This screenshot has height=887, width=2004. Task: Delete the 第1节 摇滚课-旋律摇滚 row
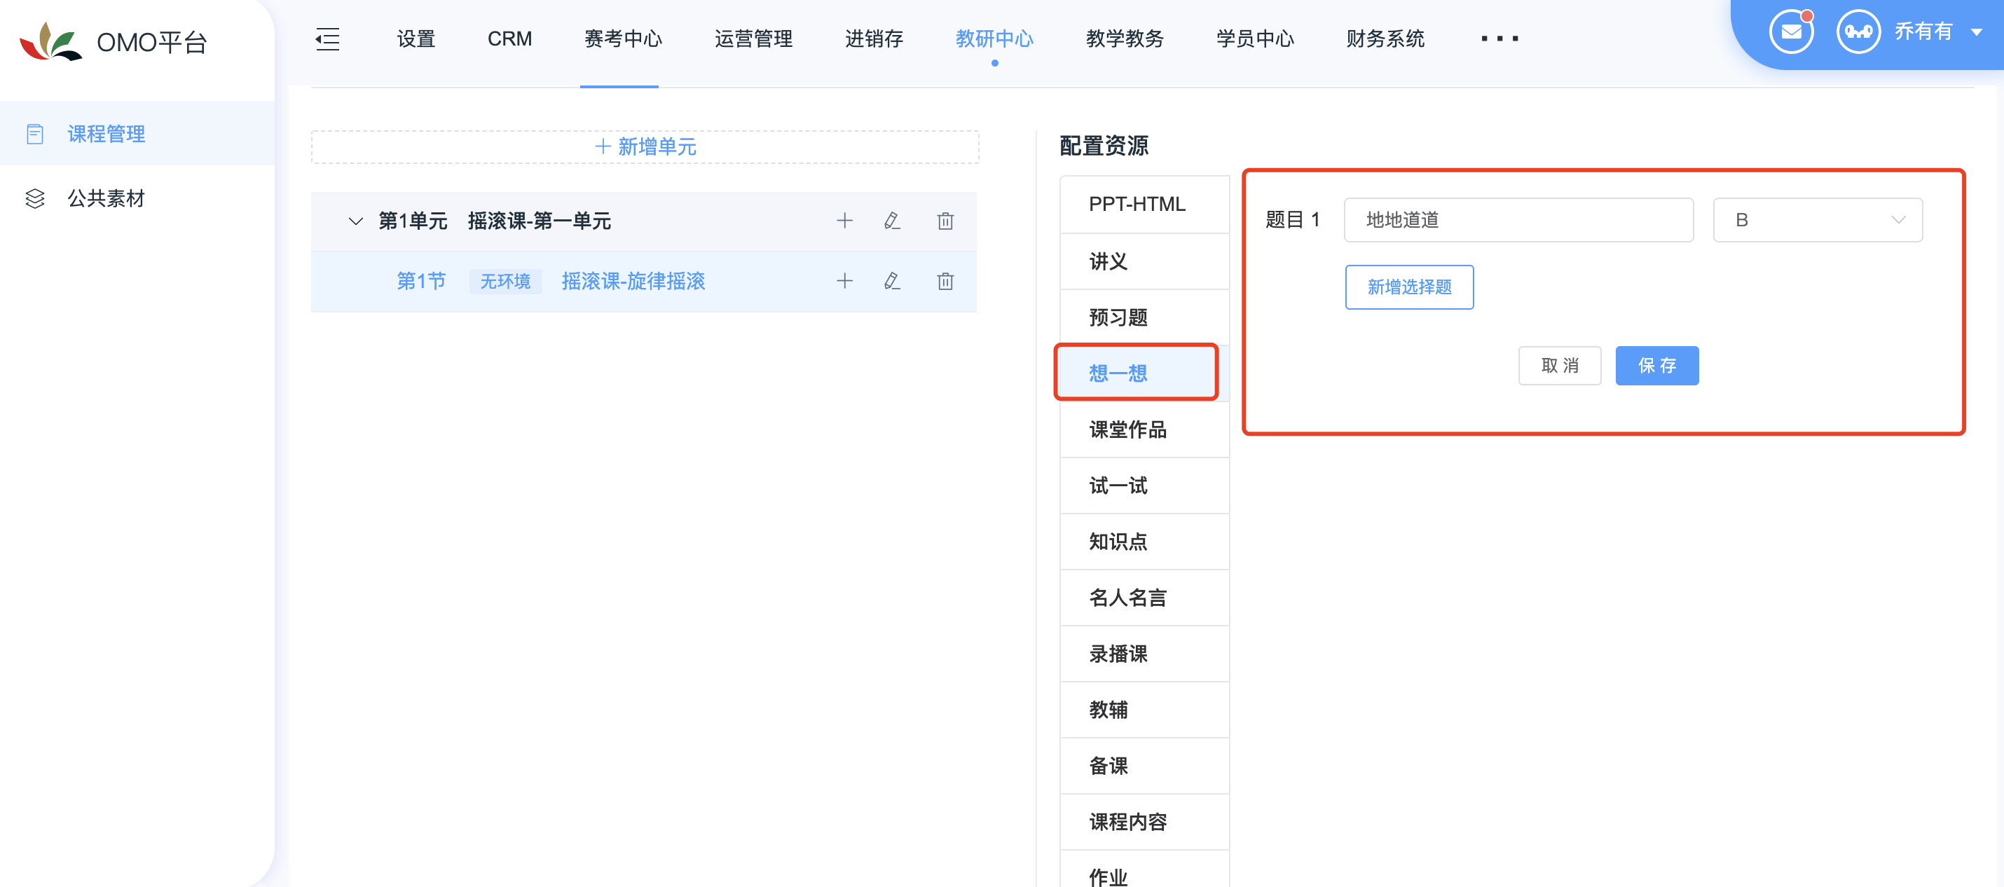click(945, 281)
